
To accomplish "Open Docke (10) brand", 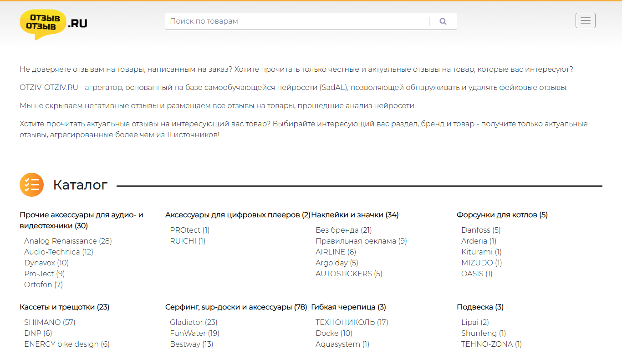I will (x=334, y=333).
